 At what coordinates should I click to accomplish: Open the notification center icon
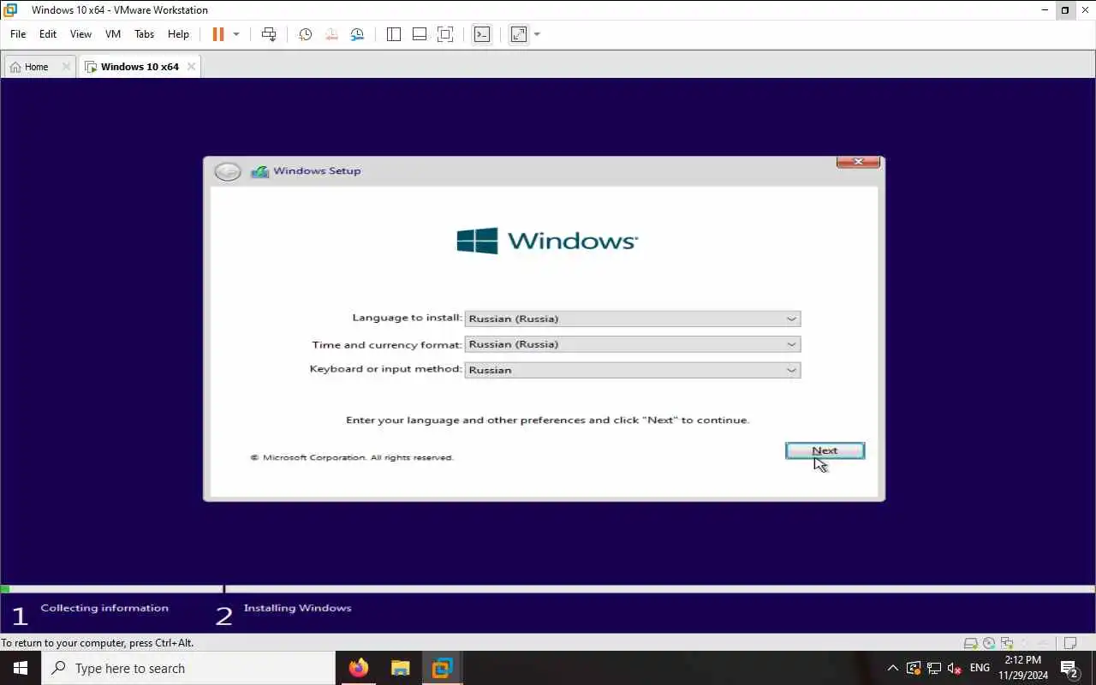tap(1069, 668)
